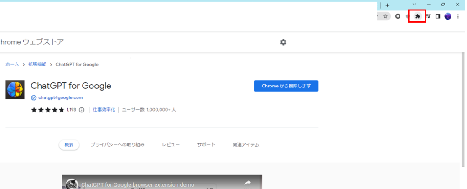Image resolution: width=467 pixels, height=189 pixels.
Task: Click the rating info icon beside 1,193
Action: click(x=82, y=110)
